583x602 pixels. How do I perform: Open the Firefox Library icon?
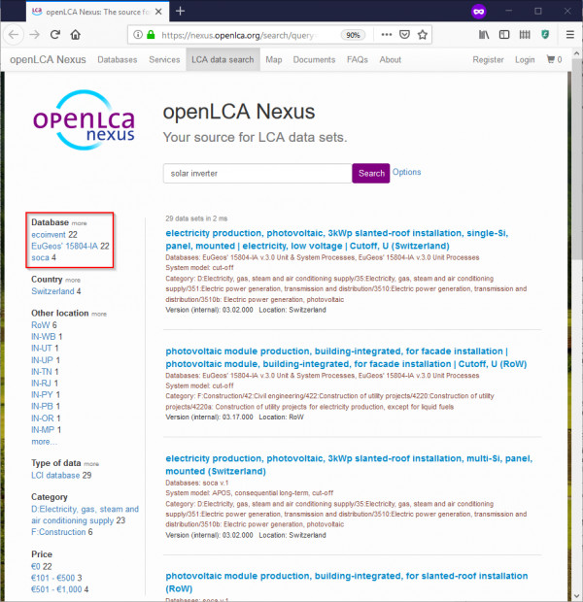point(484,35)
